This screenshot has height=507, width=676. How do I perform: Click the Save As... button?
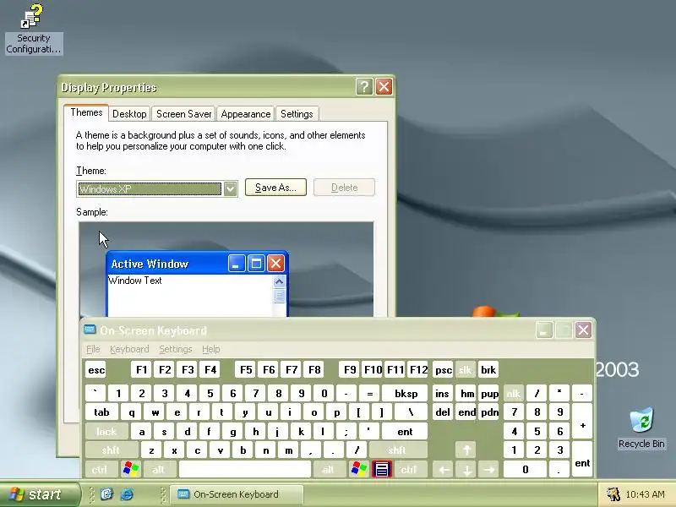coord(276,188)
